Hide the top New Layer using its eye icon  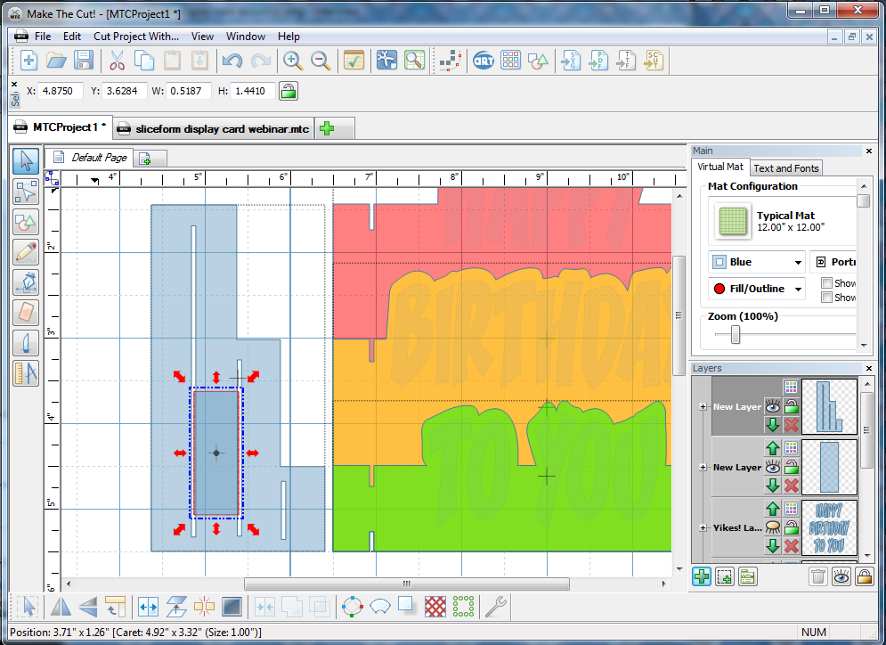click(772, 406)
